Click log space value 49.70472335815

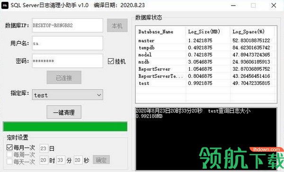pos(251,83)
